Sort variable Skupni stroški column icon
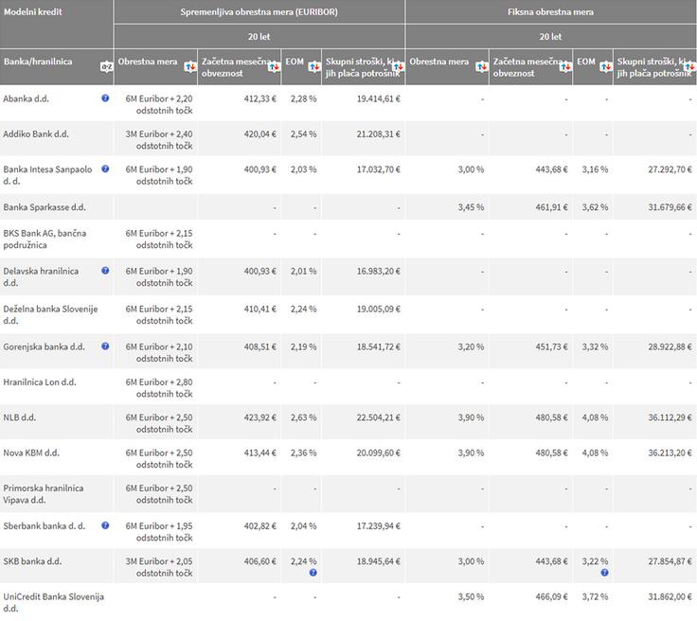 (399, 67)
